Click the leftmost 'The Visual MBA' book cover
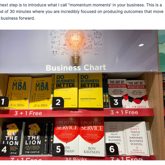 coord(19,93)
